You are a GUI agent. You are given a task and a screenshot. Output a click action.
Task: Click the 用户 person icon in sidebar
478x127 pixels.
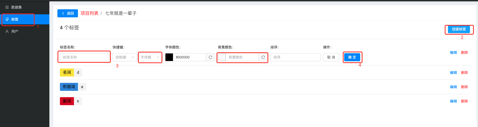click(7, 31)
